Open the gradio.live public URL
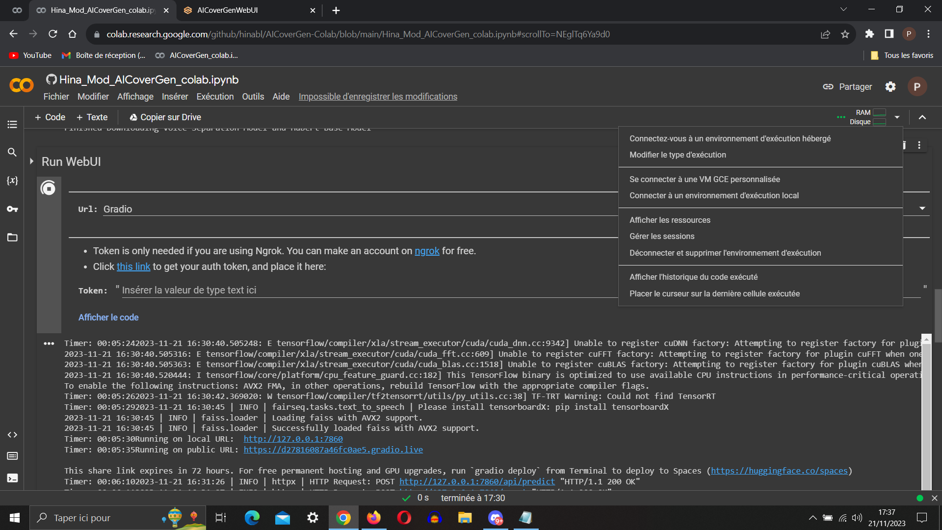The image size is (942, 530). (333, 450)
